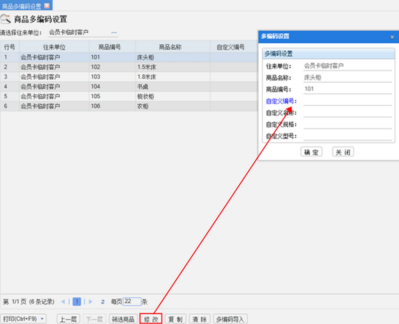Viewport: 399px width, 324px height.
Task: Select current page number 1
Action: pyautogui.click(x=77, y=302)
